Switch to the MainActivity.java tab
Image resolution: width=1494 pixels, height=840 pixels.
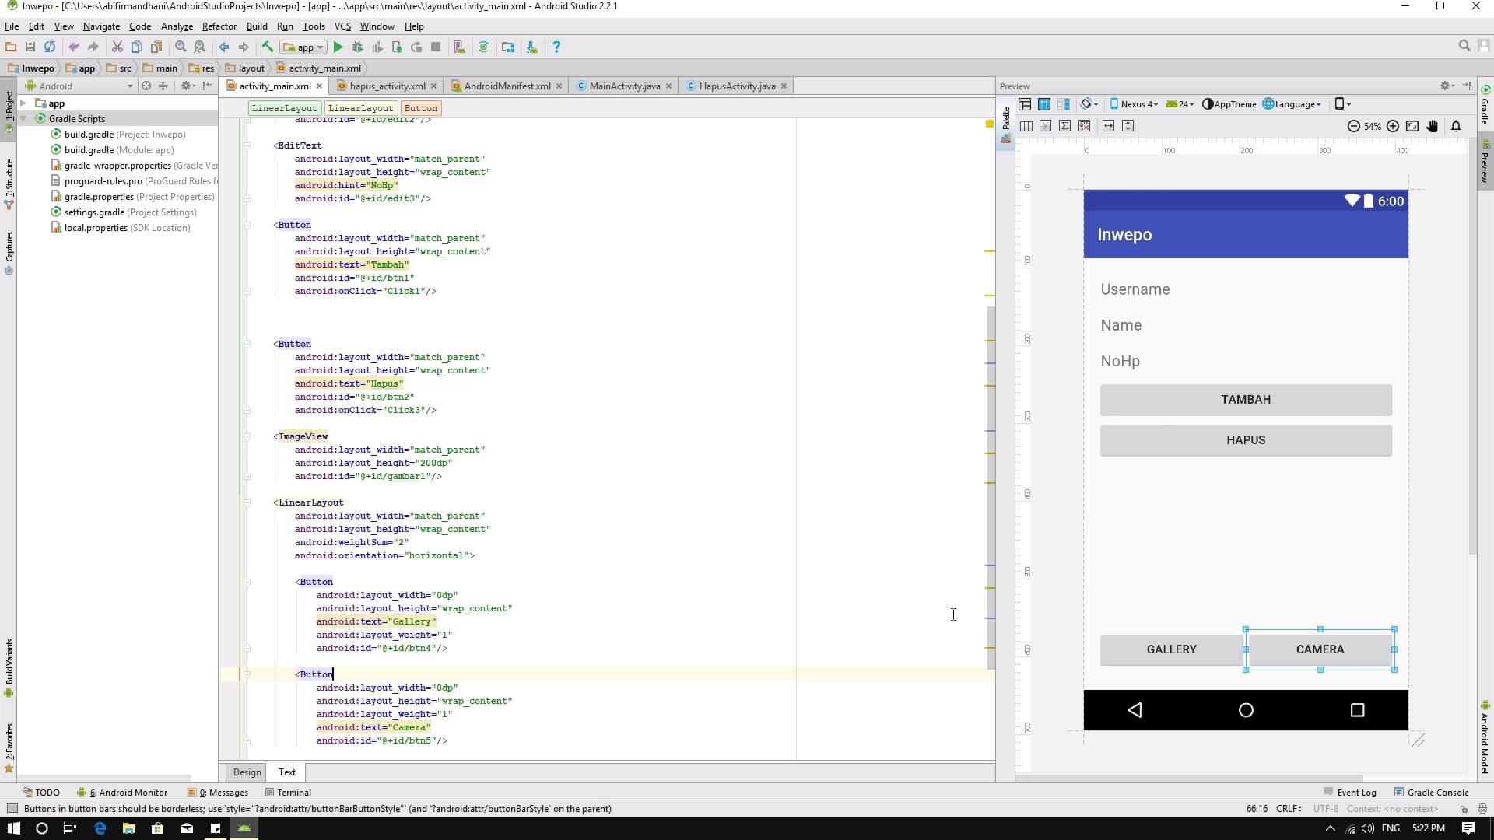coord(624,86)
